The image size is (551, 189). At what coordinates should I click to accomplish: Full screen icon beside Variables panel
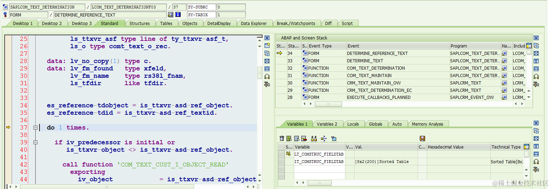[x=536, y=139]
